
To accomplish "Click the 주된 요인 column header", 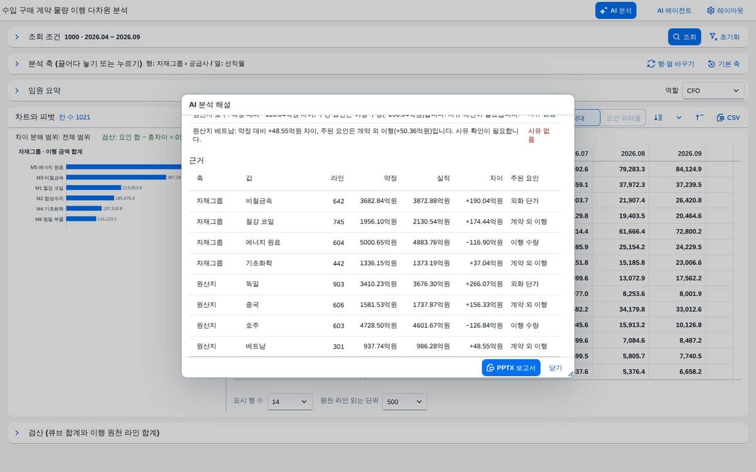I will 524,178.
